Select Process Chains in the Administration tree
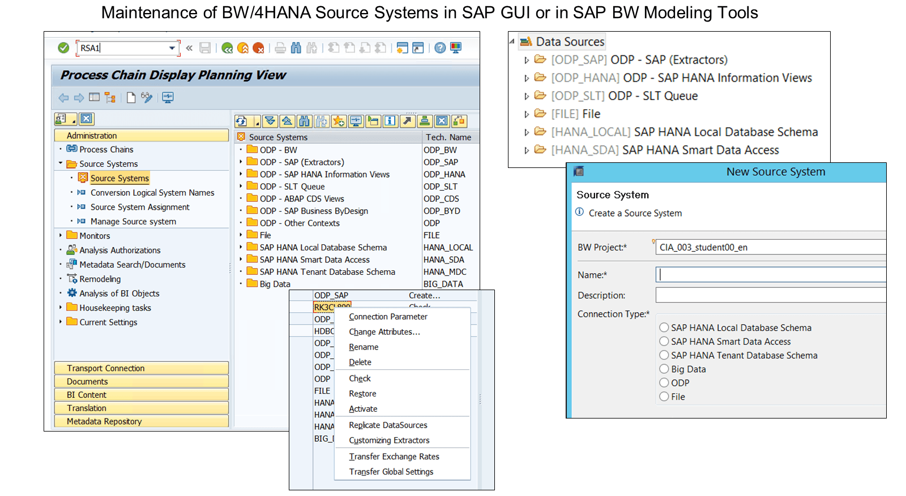Viewport: 906px width, 496px height. [x=106, y=149]
